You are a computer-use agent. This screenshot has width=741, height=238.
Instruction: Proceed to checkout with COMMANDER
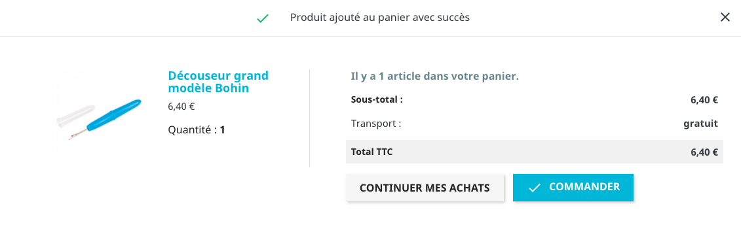coord(573,188)
